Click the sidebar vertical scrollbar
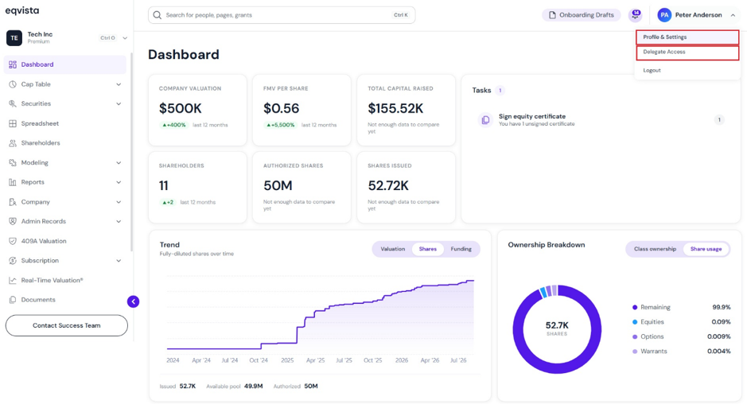Viewport: 747px width, 404px height. click(x=131, y=153)
